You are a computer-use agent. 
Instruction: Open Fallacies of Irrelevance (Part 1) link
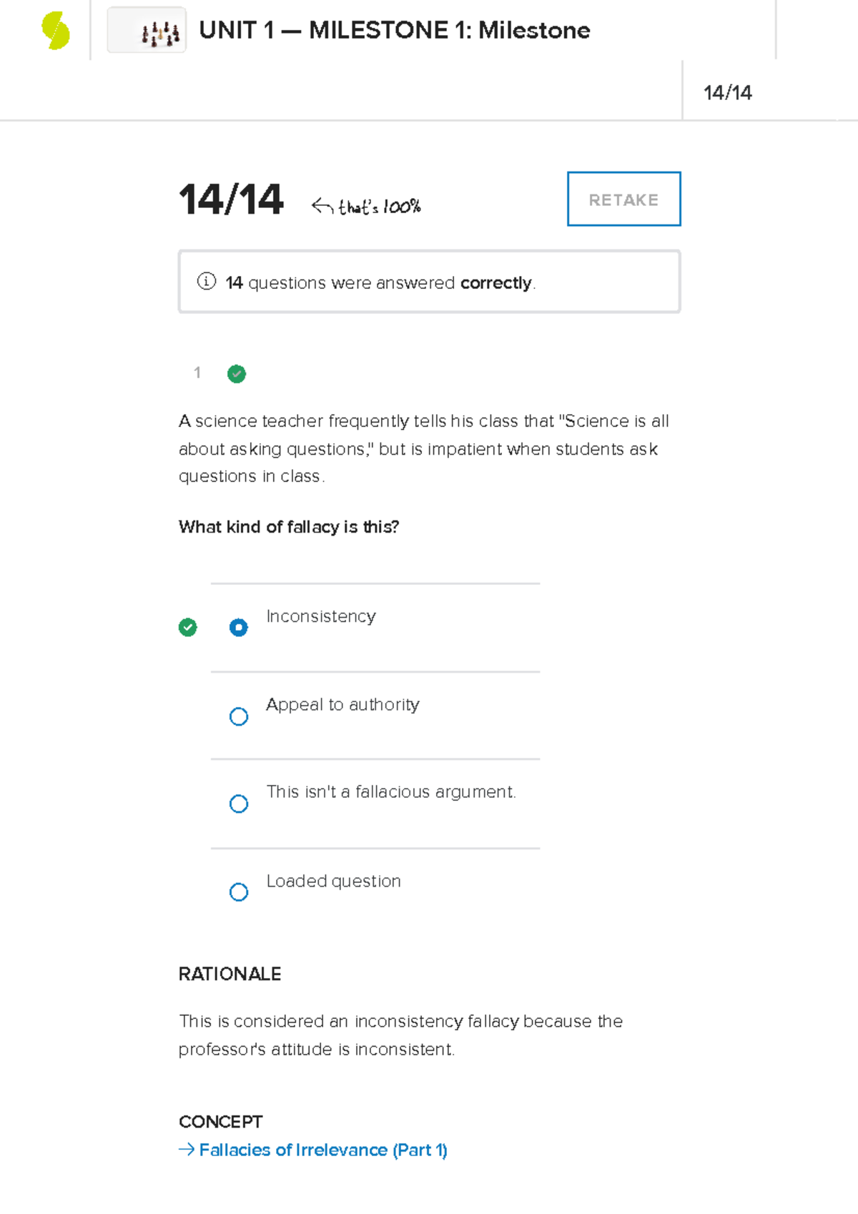tap(323, 1150)
